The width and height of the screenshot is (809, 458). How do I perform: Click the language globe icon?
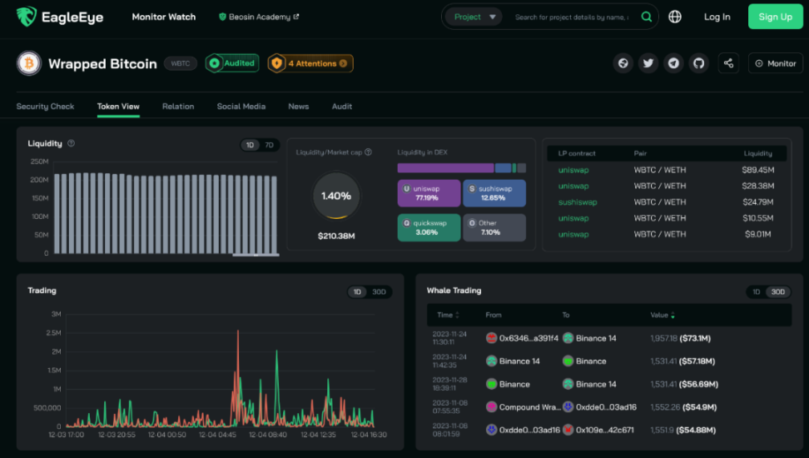pyautogui.click(x=675, y=17)
